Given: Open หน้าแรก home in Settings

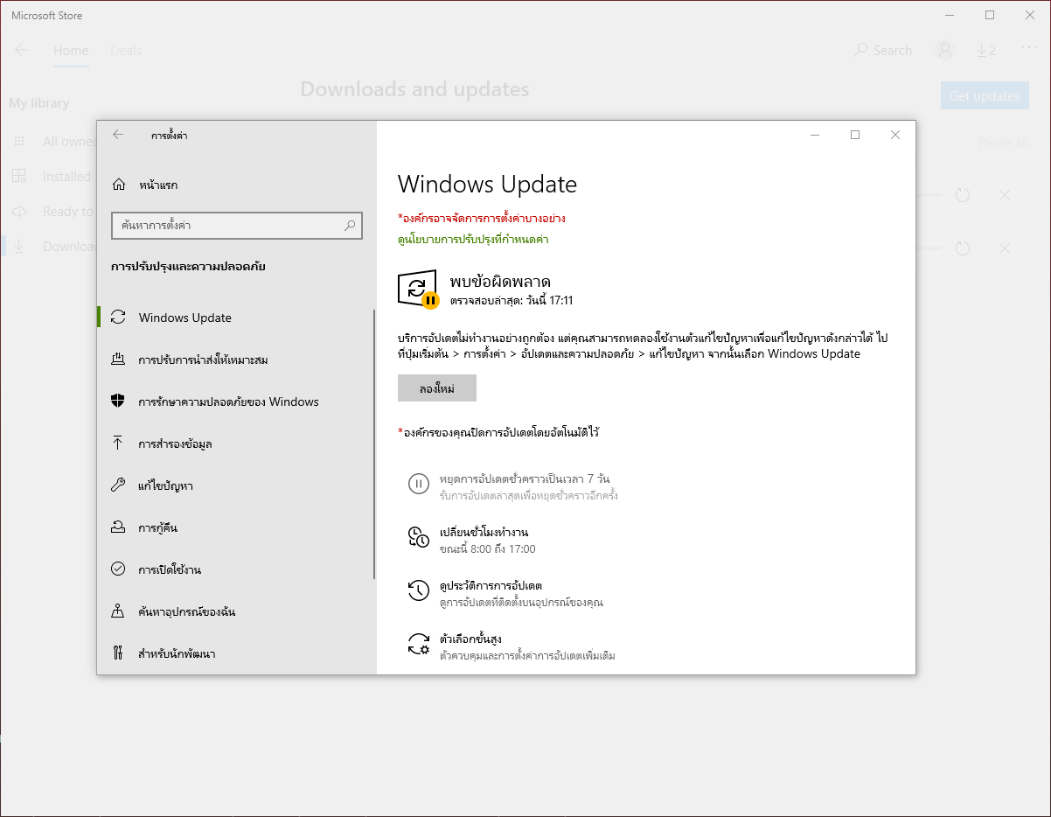Looking at the screenshot, I should point(146,185).
